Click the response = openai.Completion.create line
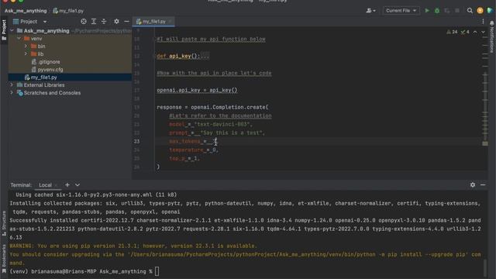The height and width of the screenshot is (279, 496). coord(212,107)
